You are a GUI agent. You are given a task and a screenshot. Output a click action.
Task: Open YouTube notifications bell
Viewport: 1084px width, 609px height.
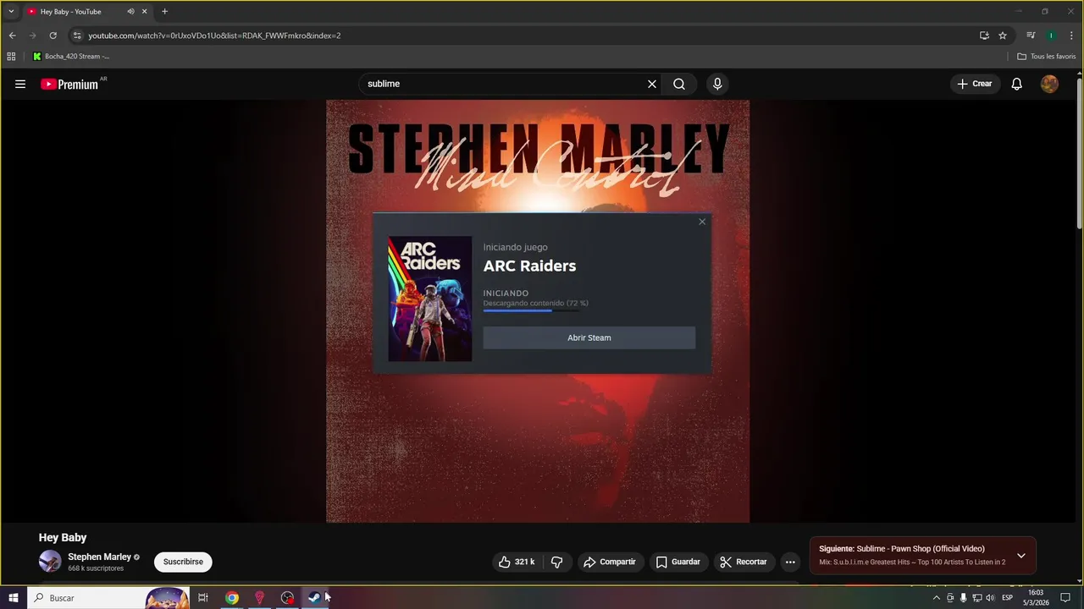click(1017, 84)
